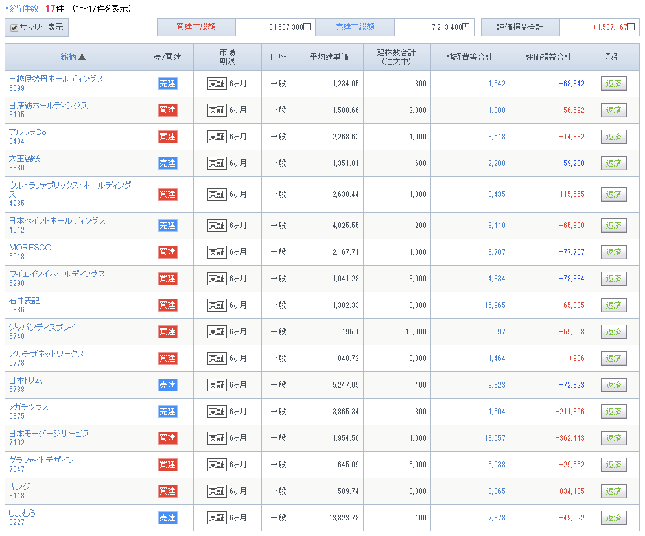Click 返済 button for メガチップス
The image size is (645, 536).
coord(613,412)
